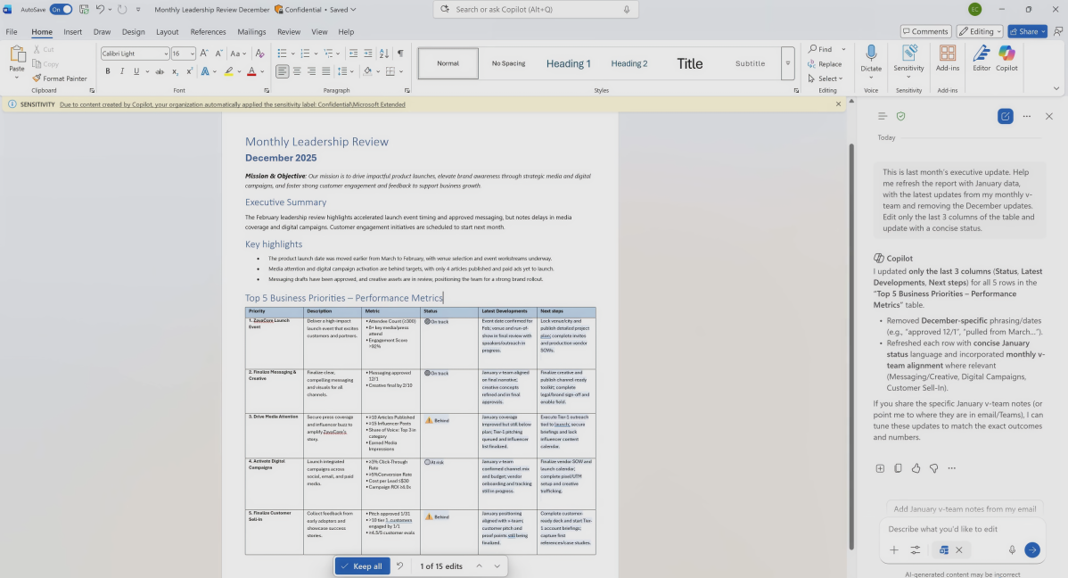Turn off the AutoSave switch
This screenshot has width=1068, height=578.
[x=61, y=10]
